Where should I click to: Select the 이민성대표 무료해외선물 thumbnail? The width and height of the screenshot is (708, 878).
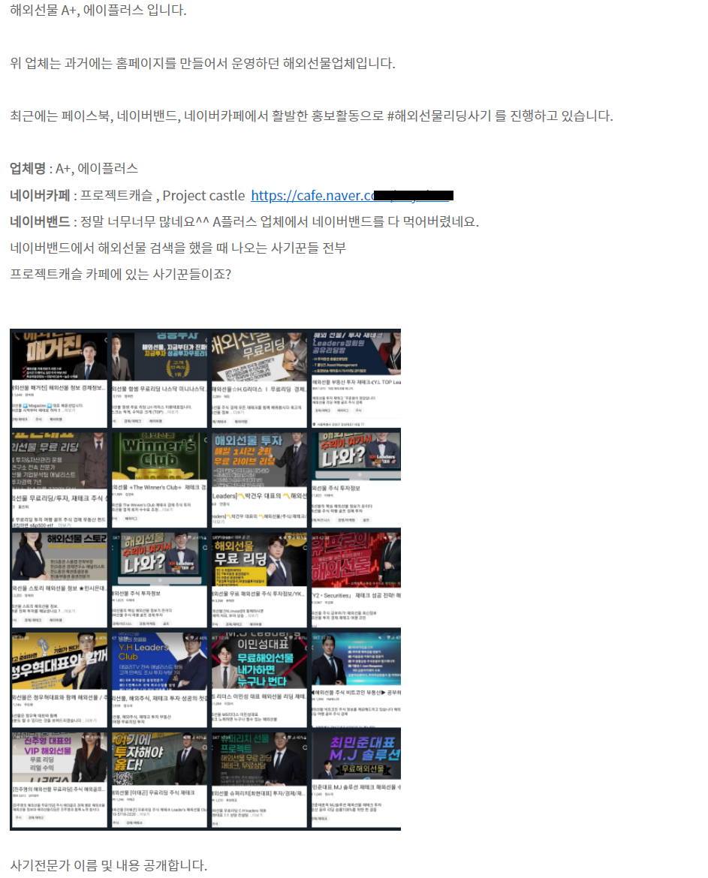(x=259, y=659)
